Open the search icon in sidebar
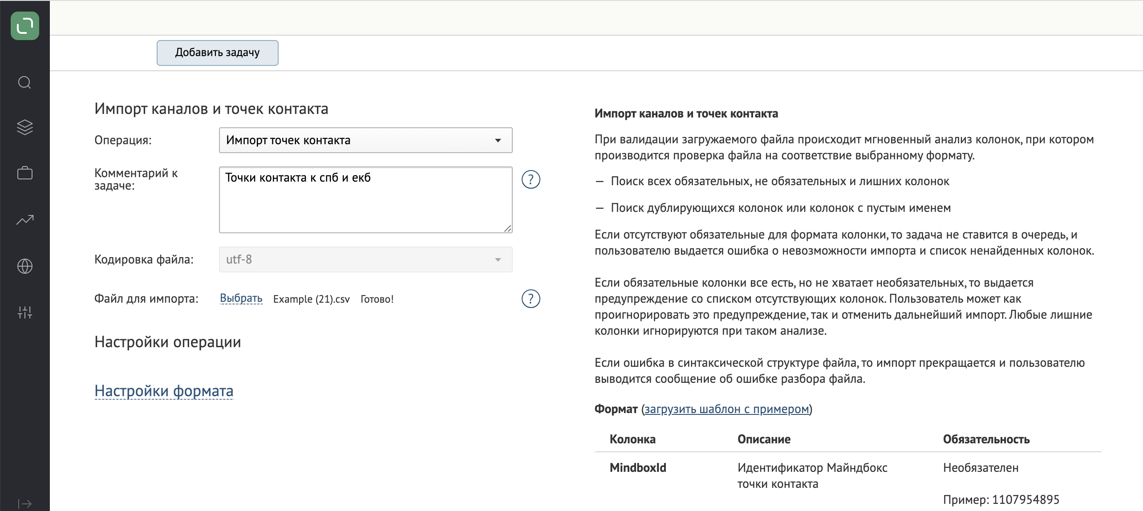The height and width of the screenshot is (511, 1143). 25,82
